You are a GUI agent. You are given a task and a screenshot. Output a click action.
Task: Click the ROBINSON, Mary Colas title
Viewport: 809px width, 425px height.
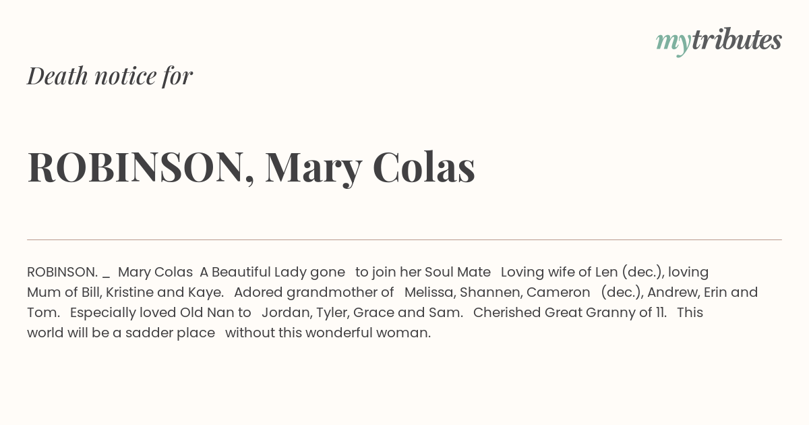pos(251,167)
